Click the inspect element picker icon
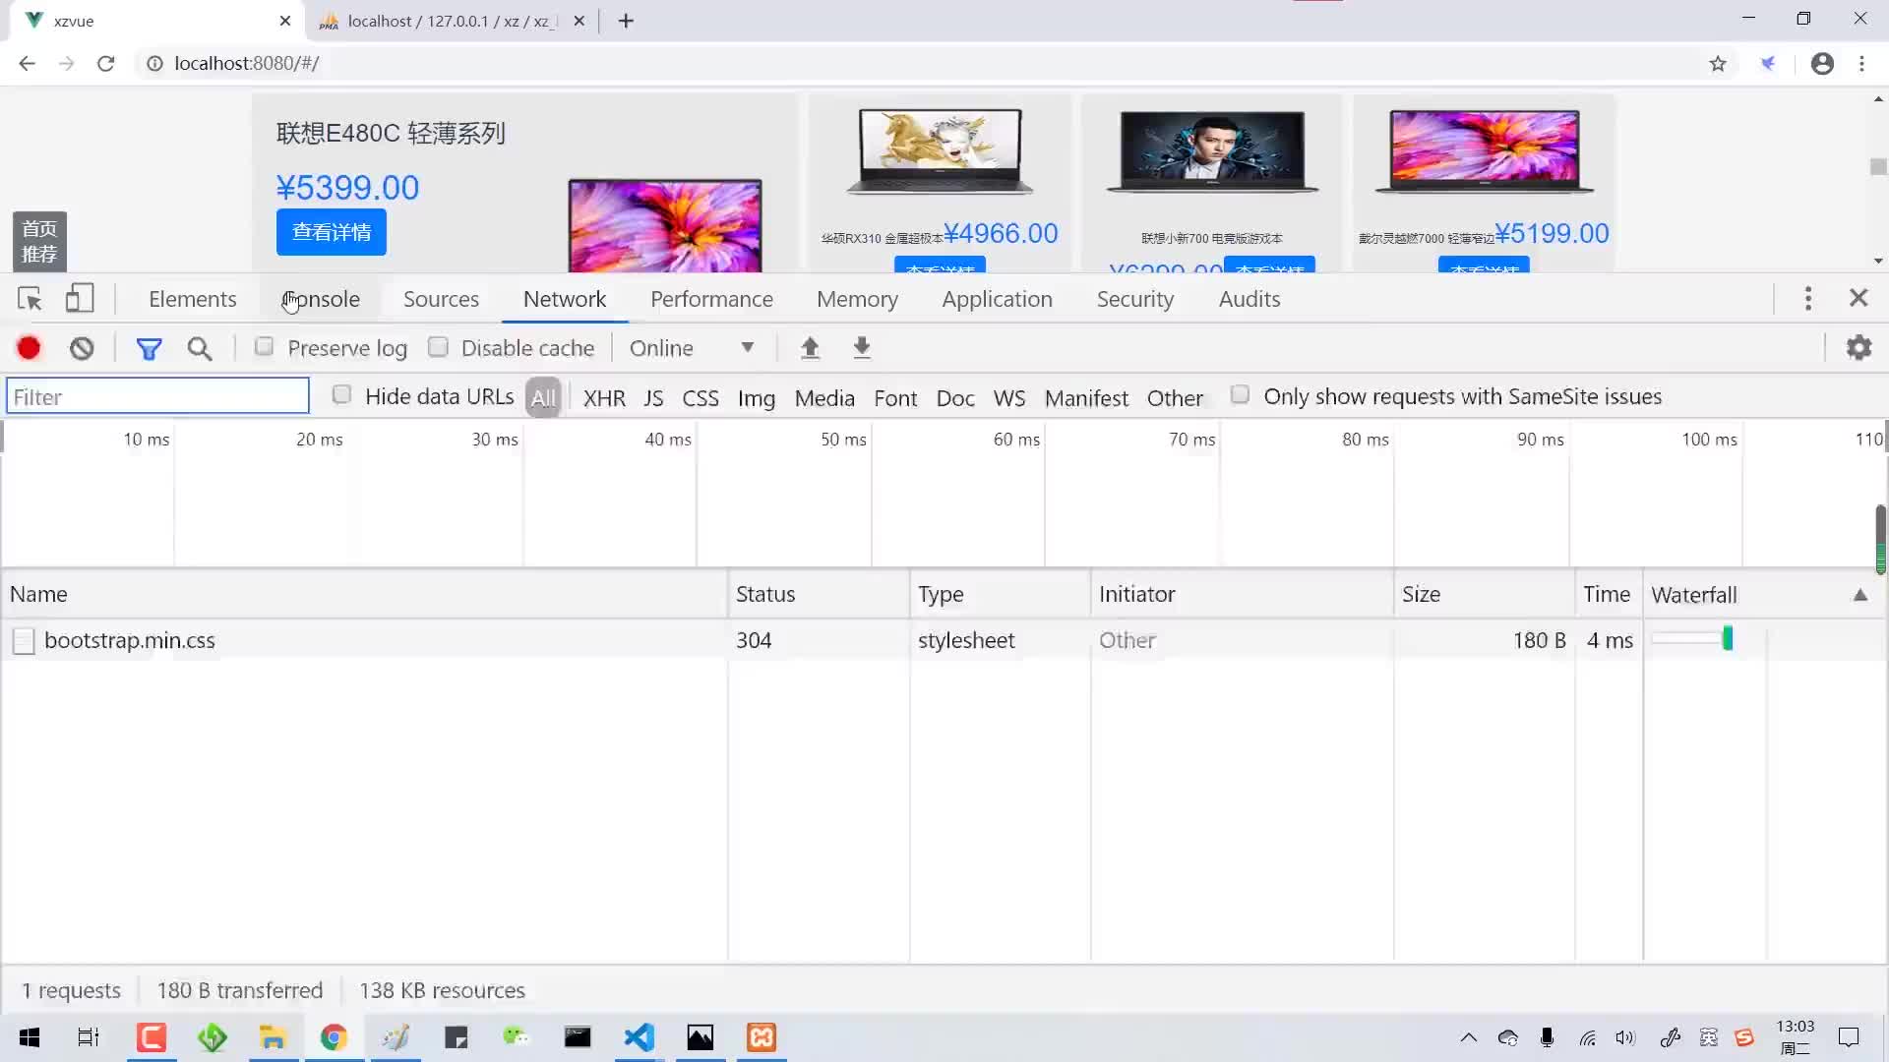 [x=30, y=299]
